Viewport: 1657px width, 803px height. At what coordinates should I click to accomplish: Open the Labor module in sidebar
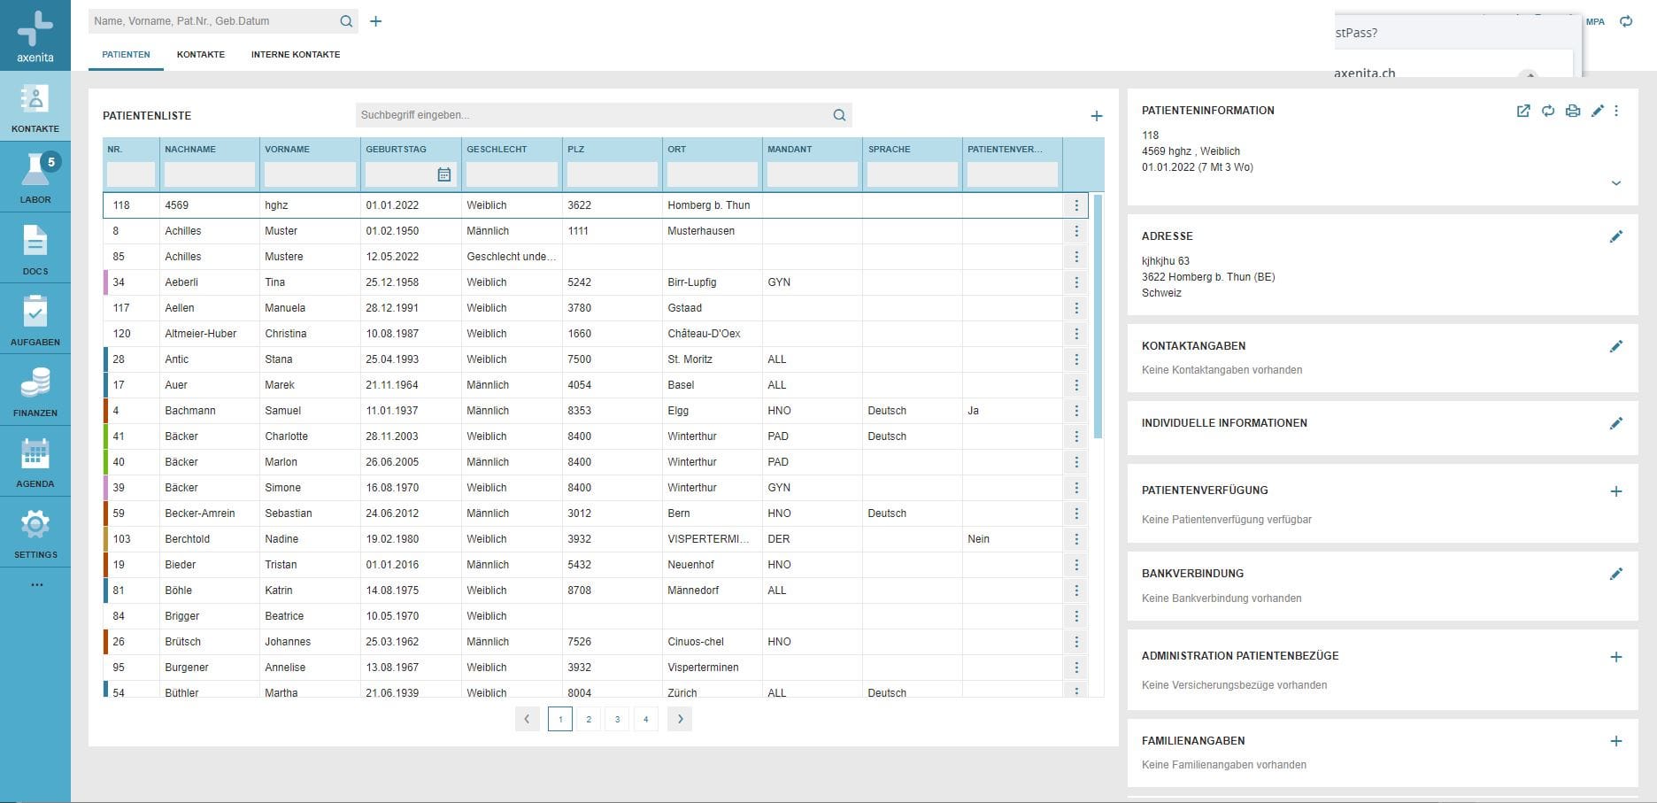[35, 177]
